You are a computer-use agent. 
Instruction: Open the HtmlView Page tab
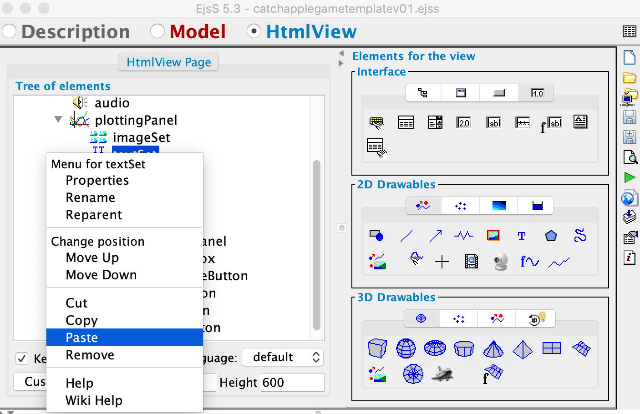[168, 62]
